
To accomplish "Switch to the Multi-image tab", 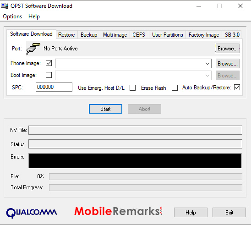I will [115, 35].
